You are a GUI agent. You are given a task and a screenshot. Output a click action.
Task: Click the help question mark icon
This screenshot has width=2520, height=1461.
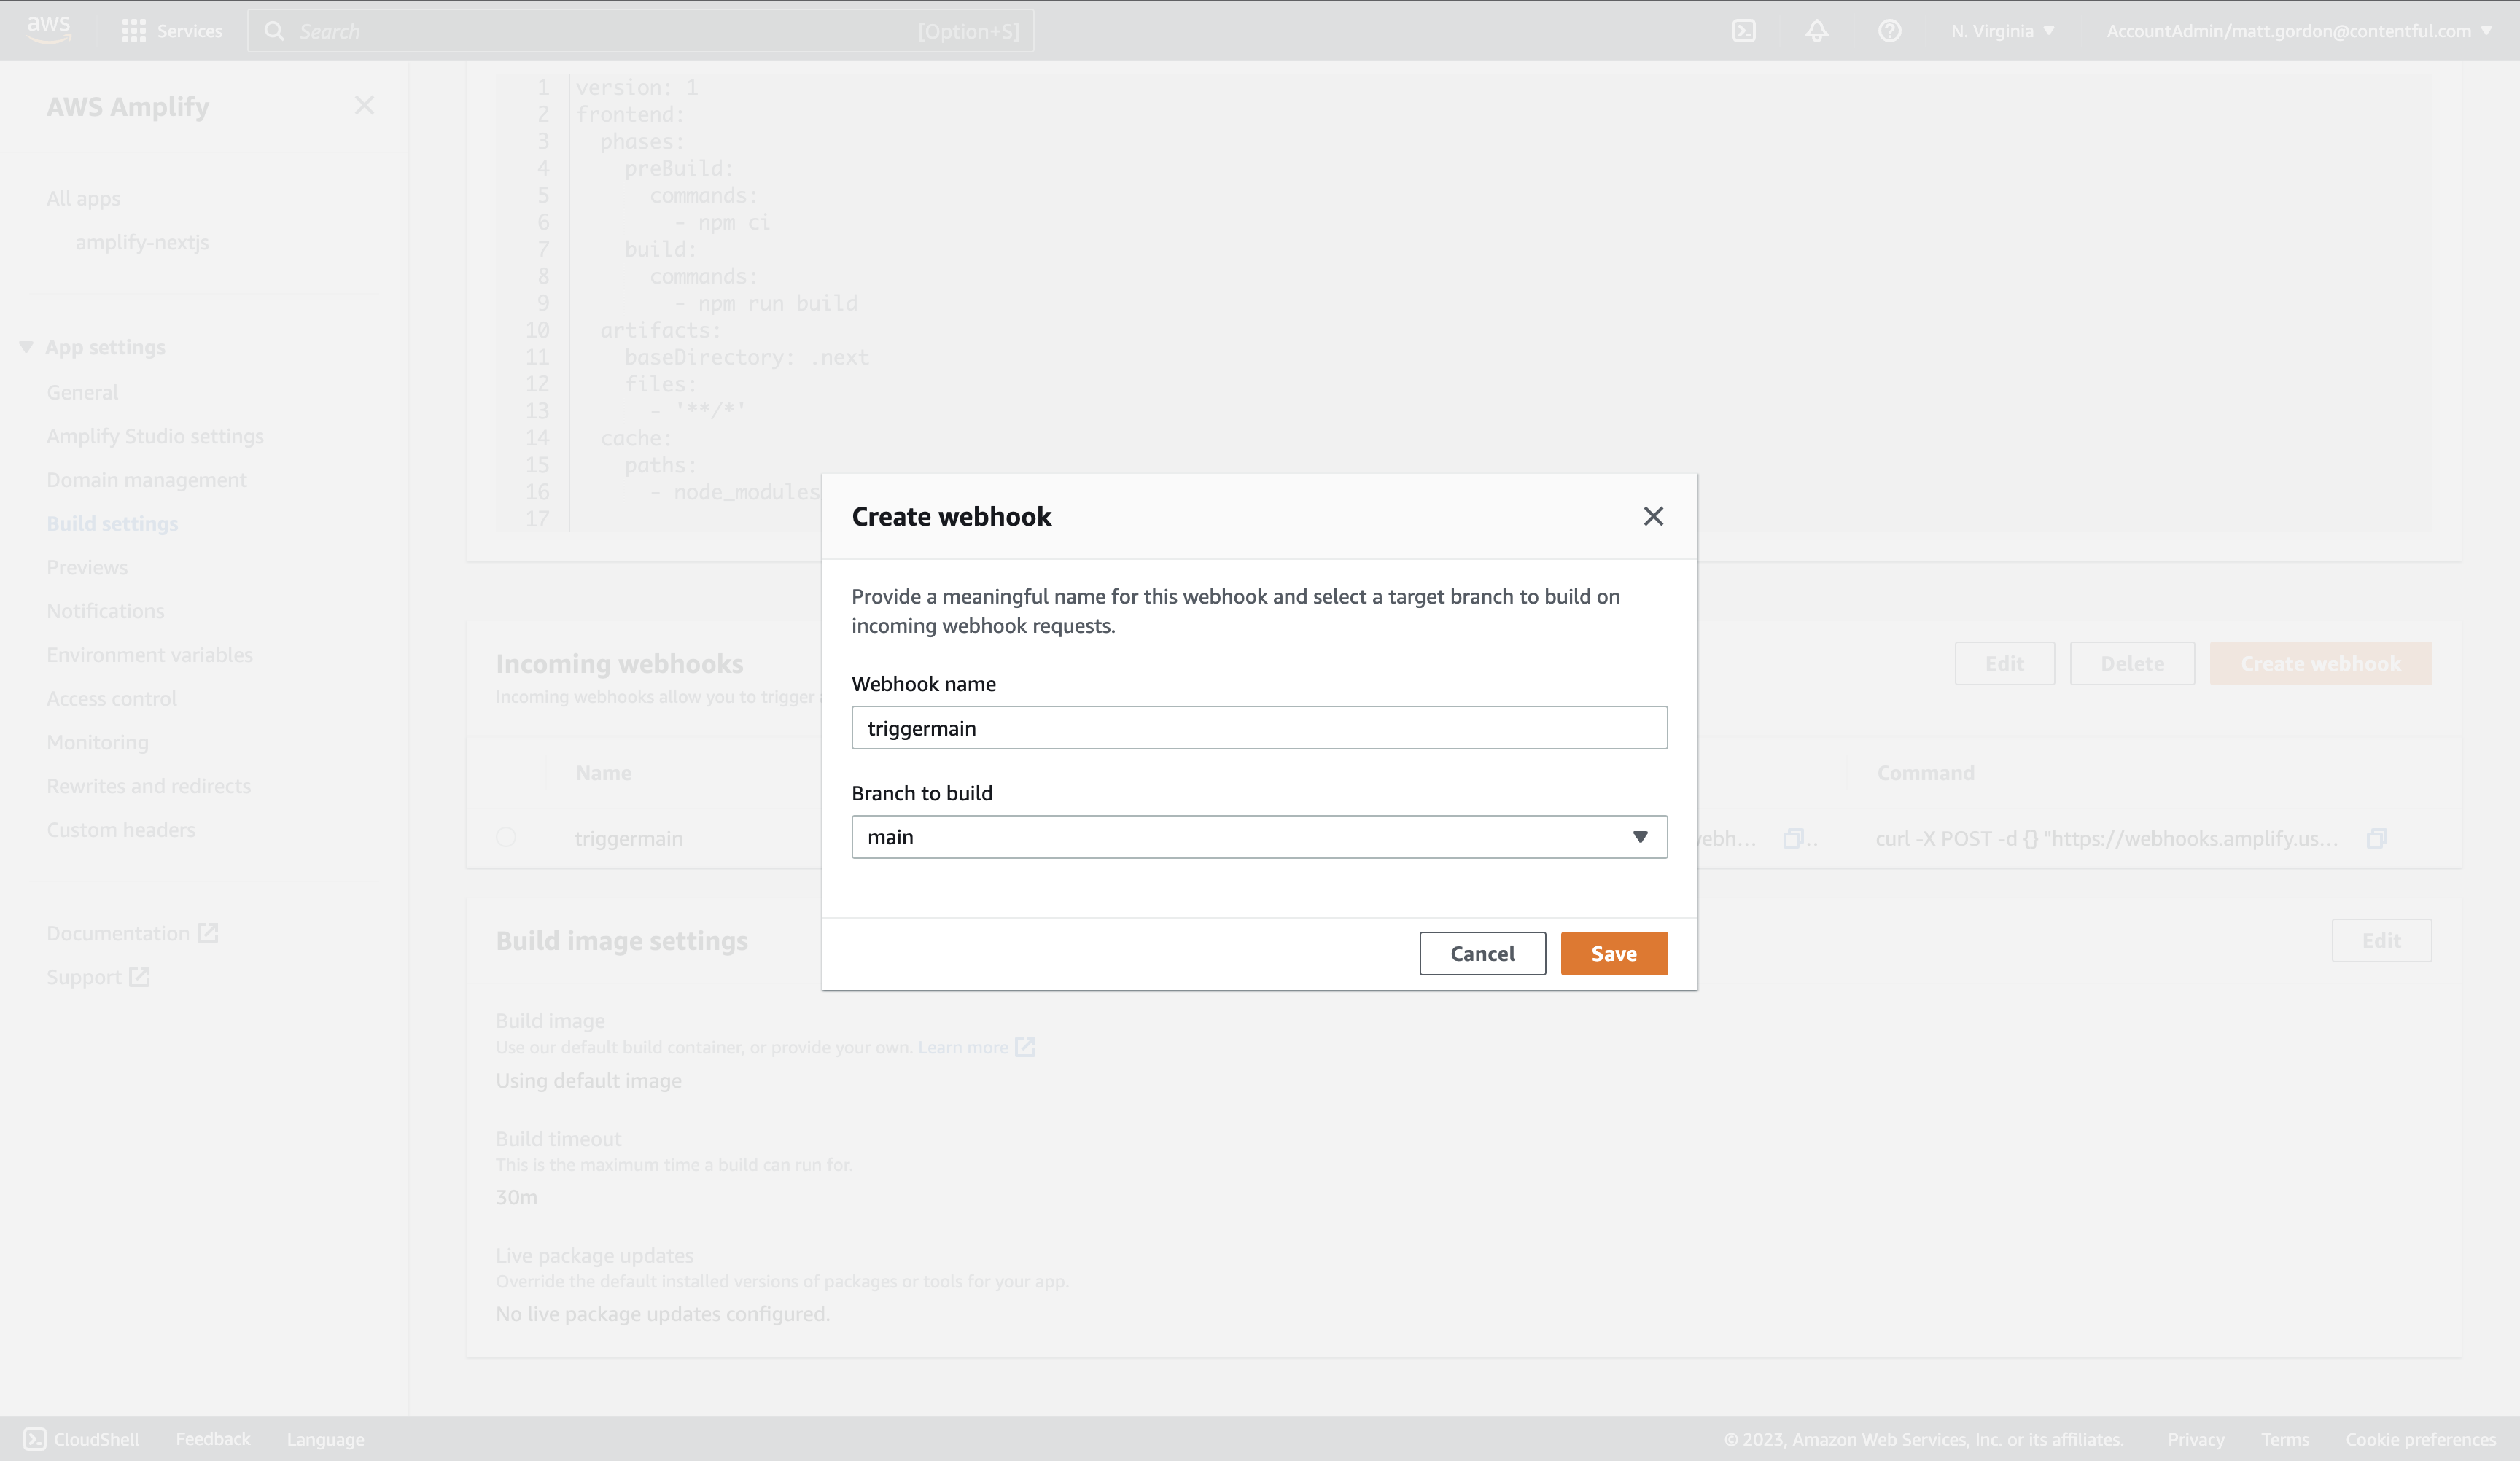(x=1891, y=31)
